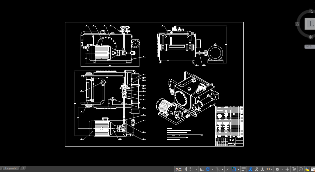Click auto-scale annotation icon

coord(256,169)
